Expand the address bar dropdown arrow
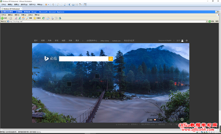The width and height of the screenshot is (221, 134). [207, 21]
